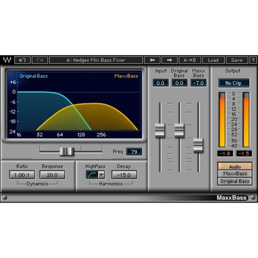The image size is (258, 258).
Task: Click the Decay value -15.0
Action: tap(124, 175)
